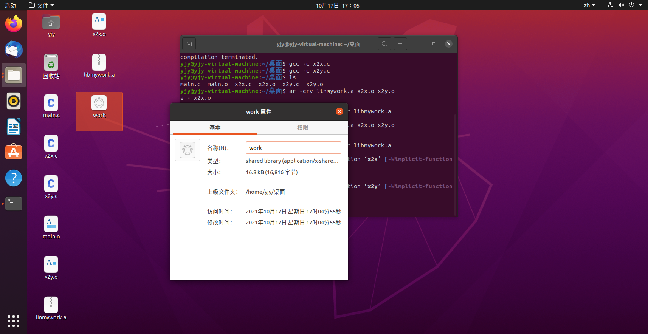
Task: Open the 文件 app menu dropdown
Action: pos(41,5)
